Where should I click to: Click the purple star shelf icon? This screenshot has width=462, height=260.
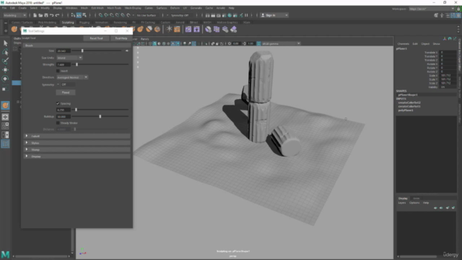click(x=196, y=29)
